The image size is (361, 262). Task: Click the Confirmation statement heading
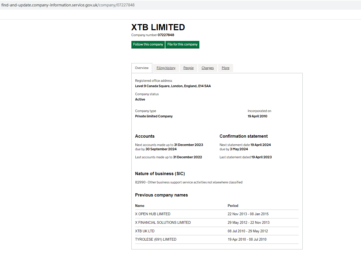click(244, 136)
